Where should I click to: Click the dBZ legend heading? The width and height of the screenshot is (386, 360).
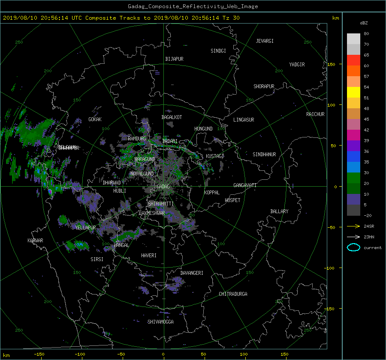coord(364,23)
